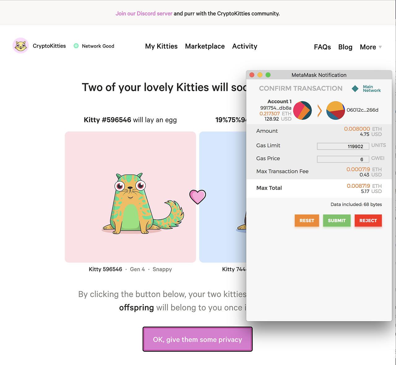Maximize the MetaMask Notification window
Viewport: 396px width, 365px height.
pos(268,75)
